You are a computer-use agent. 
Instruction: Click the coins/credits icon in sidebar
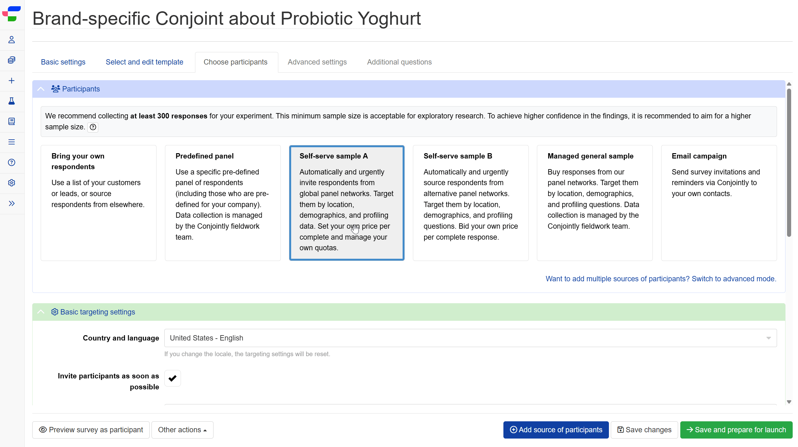point(12,60)
